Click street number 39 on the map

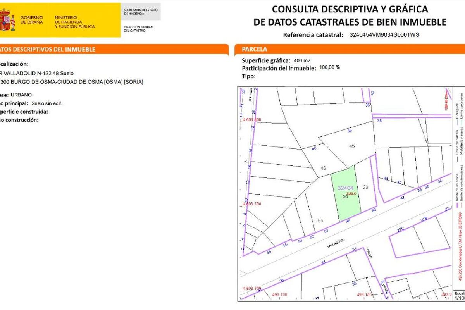tap(281, 281)
